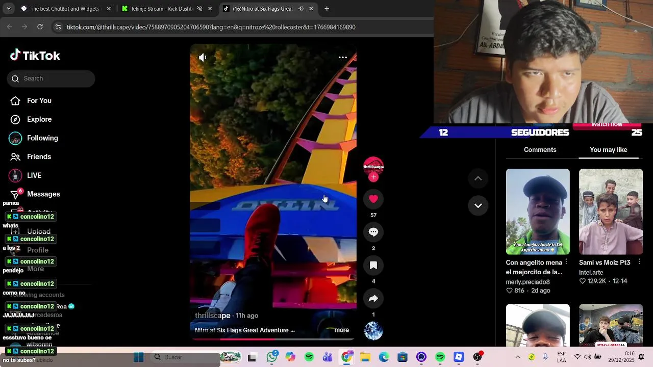Toggle the bookmark save icon
Image resolution: width=653 pixels, height=367 pixels.
point(373,265)
